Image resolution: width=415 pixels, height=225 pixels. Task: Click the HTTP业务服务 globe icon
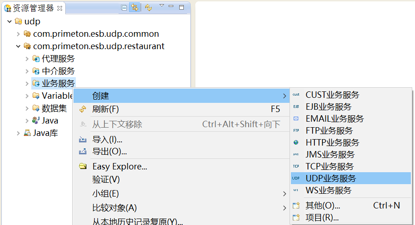point(296,143)
